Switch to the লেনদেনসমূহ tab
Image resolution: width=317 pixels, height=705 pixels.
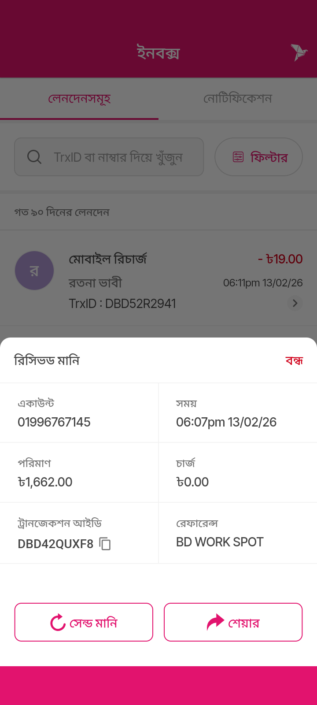pyautogui.click(x=79, y=99)
